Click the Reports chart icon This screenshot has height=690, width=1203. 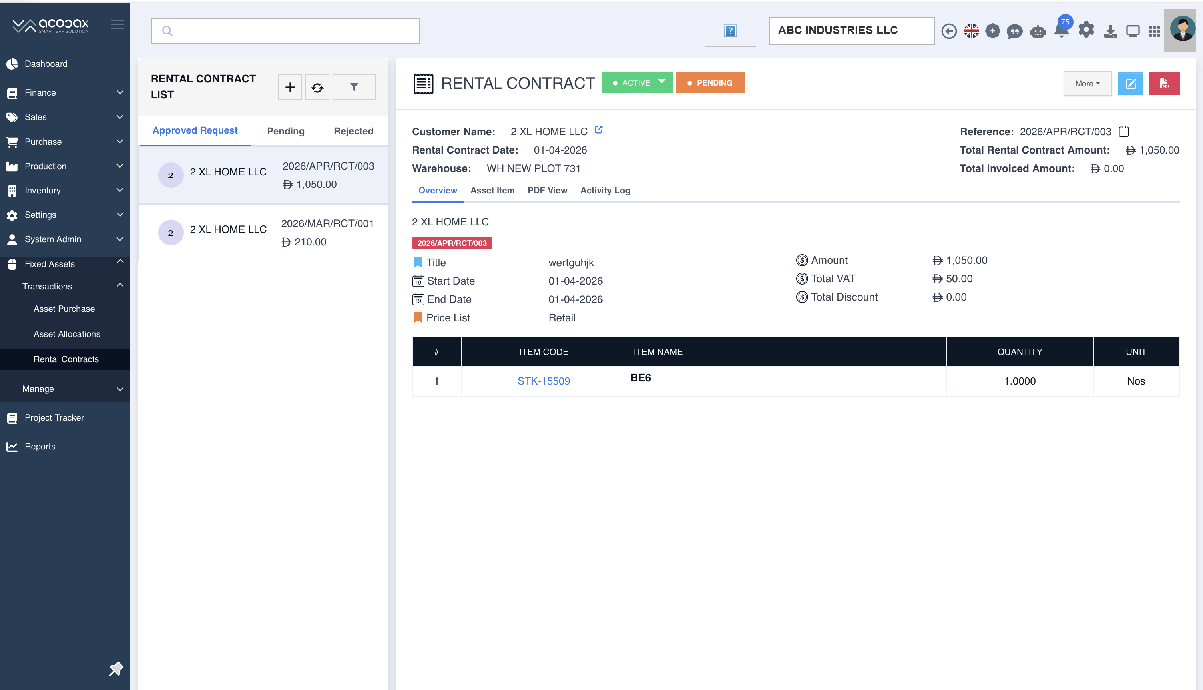(x=12, y=447)
